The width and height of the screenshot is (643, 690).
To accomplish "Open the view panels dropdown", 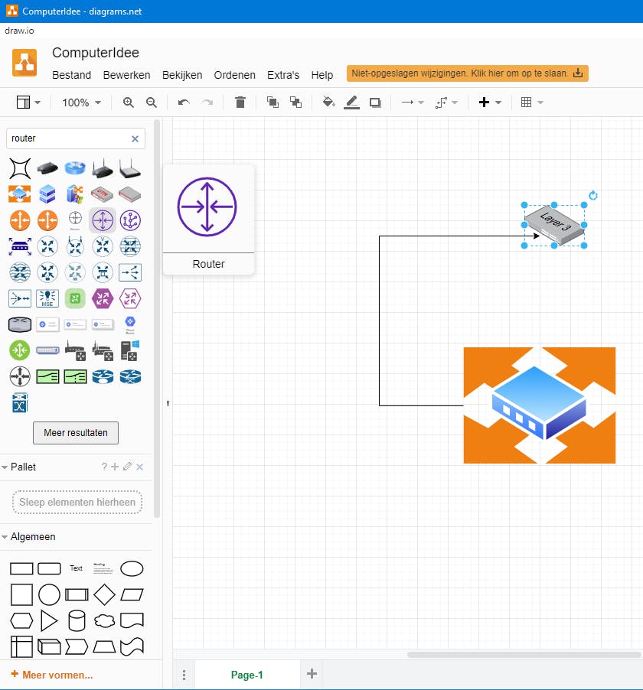I will 28,103.
